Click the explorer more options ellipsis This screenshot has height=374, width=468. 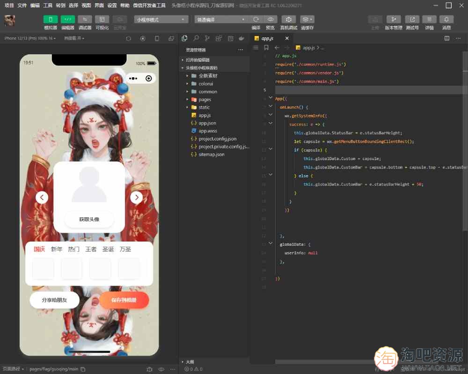coord(241,50)
